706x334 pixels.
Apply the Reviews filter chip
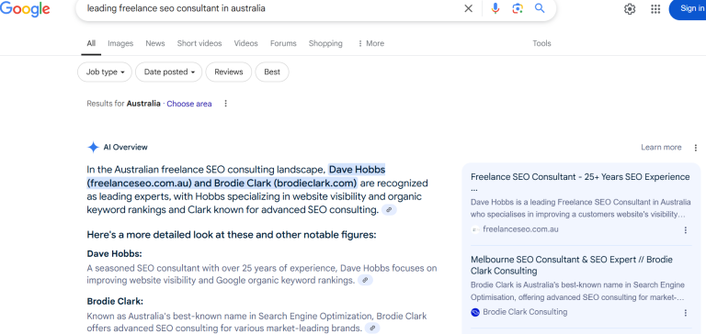coord(229,72)
